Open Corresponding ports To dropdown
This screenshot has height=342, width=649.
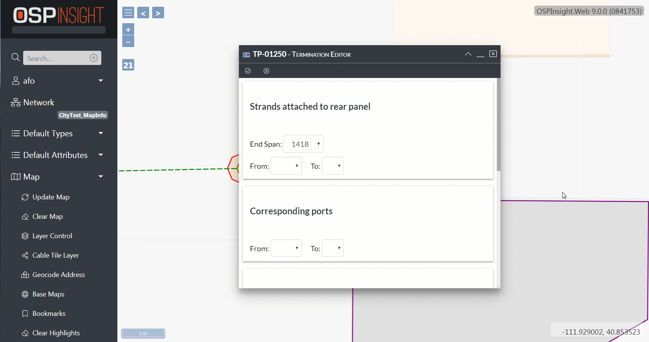pyautogui.click(x=333, y=248)
